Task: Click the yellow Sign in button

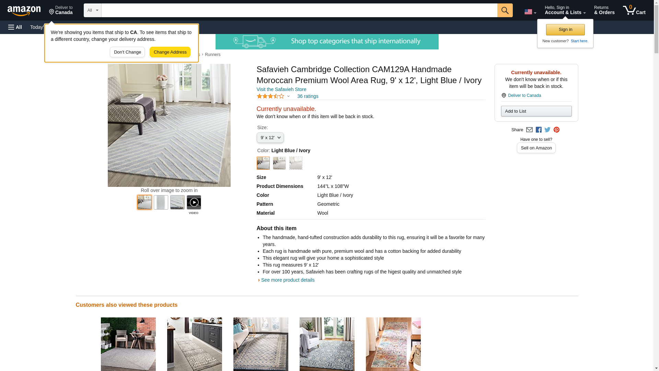Action: 565,30
